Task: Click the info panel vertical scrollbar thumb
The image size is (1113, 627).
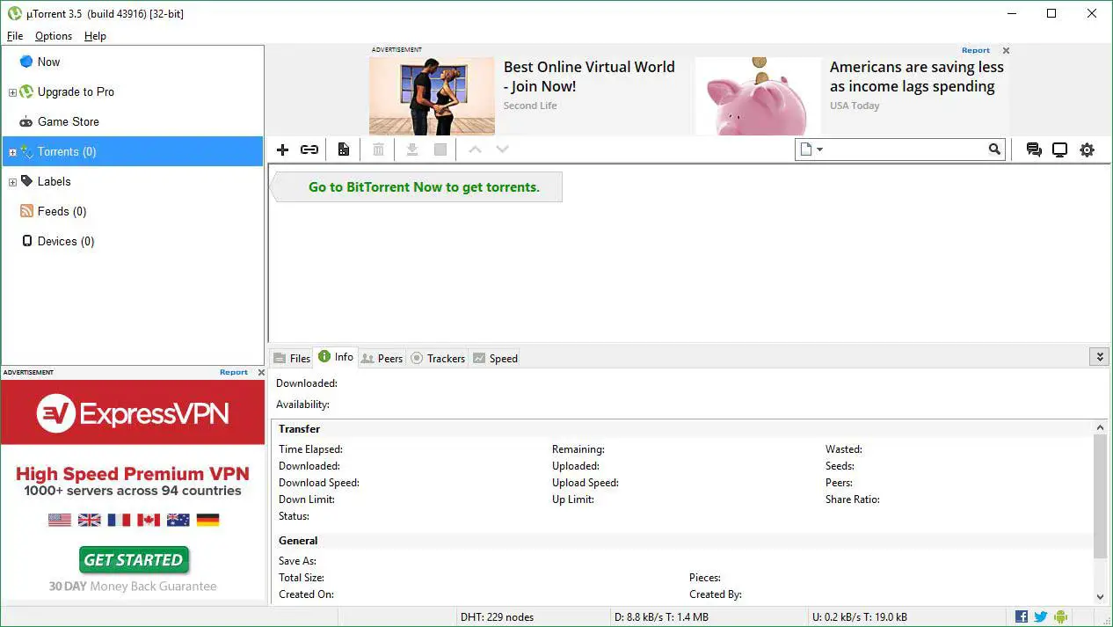Action: [x=1100, y=496]
